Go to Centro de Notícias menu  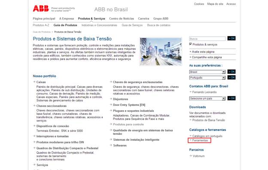[x=122, y=19]
